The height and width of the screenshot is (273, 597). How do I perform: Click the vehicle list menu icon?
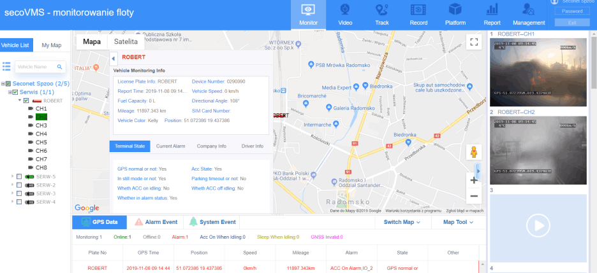coord(6,66)
